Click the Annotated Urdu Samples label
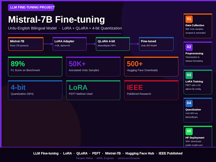The image size is (216, 162). tap(84, 70)
